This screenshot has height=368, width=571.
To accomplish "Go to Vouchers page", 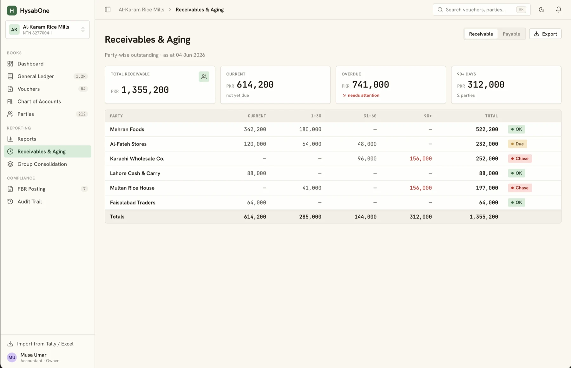I will coord(48,89).
